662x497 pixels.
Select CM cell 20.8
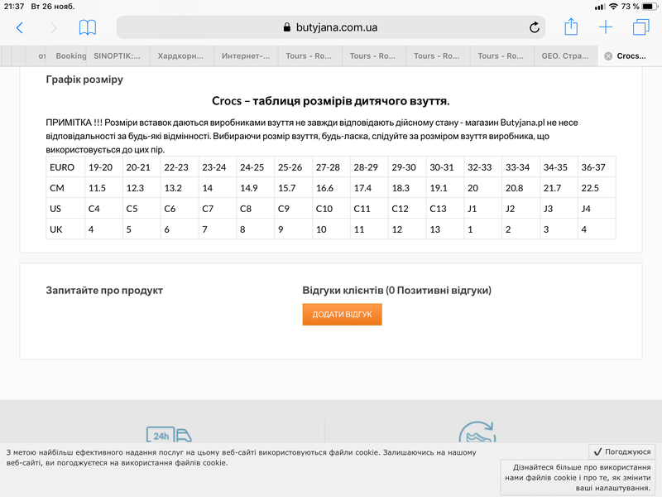521,188
